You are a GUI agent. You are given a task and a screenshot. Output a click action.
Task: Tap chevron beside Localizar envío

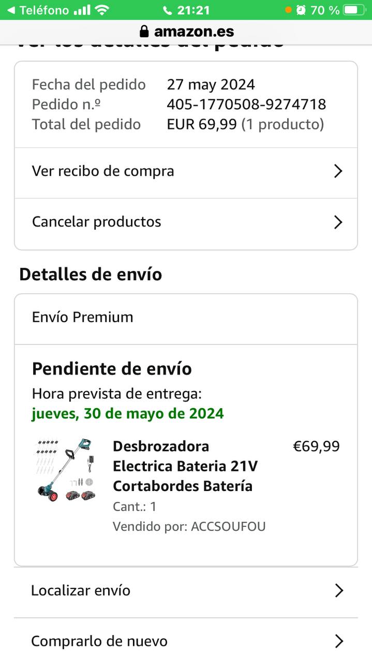(x=339, y=590)
